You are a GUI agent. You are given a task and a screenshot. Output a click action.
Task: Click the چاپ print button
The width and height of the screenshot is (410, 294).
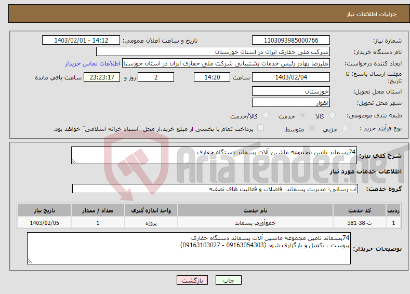(229, 280)
